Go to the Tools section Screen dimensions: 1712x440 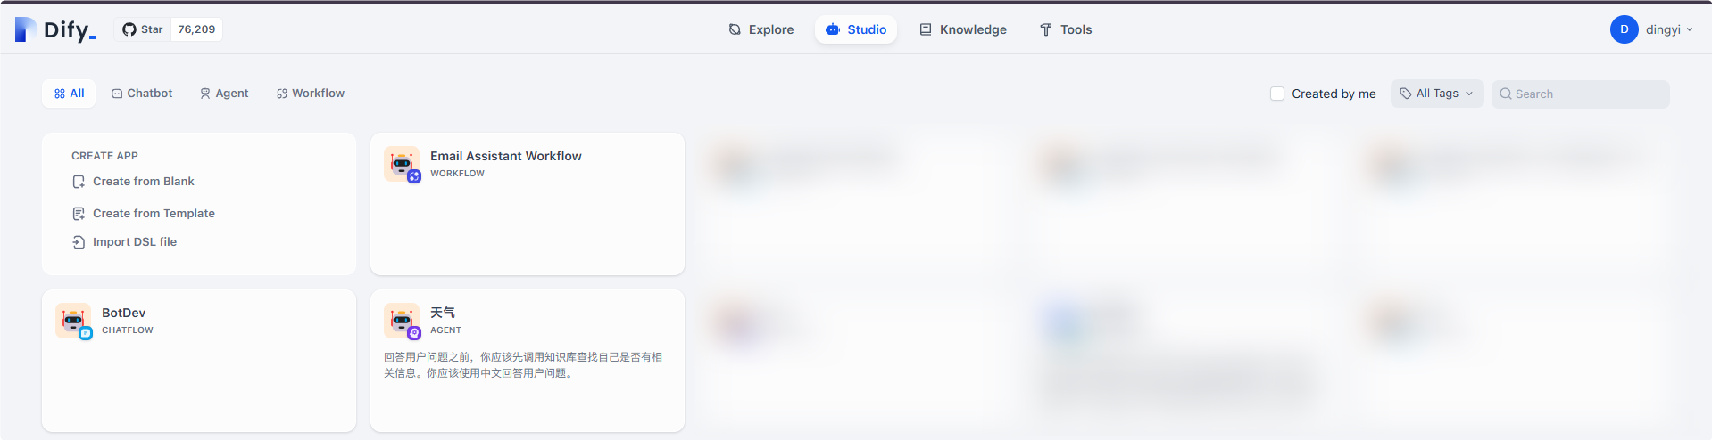[x=1066, y=29]
